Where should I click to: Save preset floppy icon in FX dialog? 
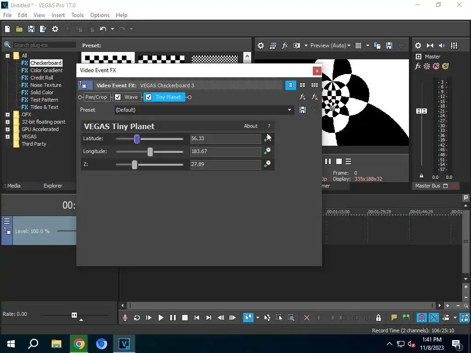pyautogui.click(x=303, y=110)
